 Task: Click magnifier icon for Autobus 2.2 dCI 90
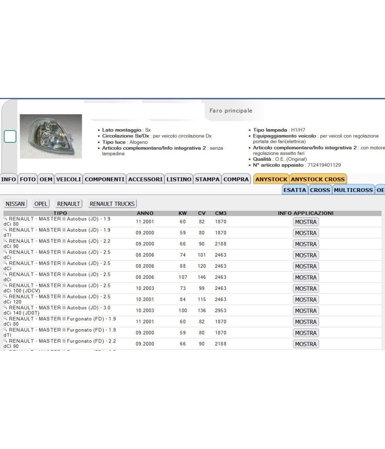click(6, 241)
